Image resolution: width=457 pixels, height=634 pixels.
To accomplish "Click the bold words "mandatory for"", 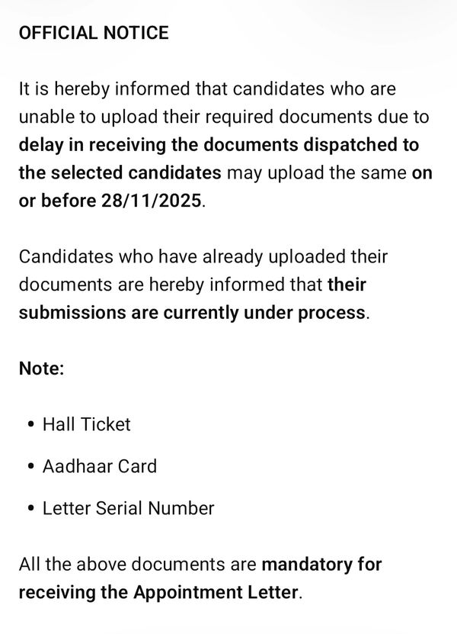I will (321, 565).
